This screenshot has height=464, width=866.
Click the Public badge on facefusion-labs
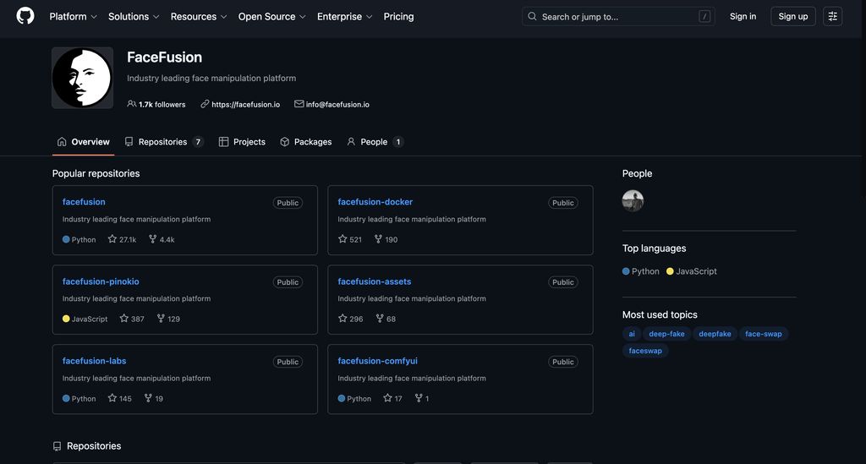[x=288, y=362]
